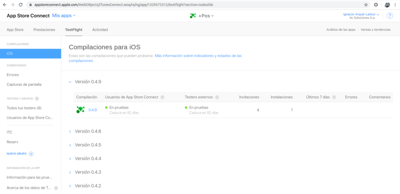Open the Ignacio Arqué-Latour account menu

pos(361,14)
